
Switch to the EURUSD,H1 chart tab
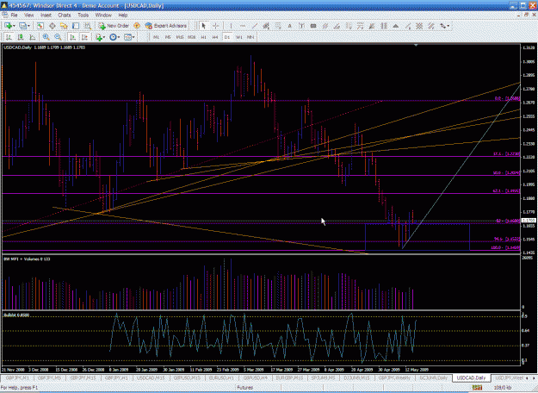221,377
